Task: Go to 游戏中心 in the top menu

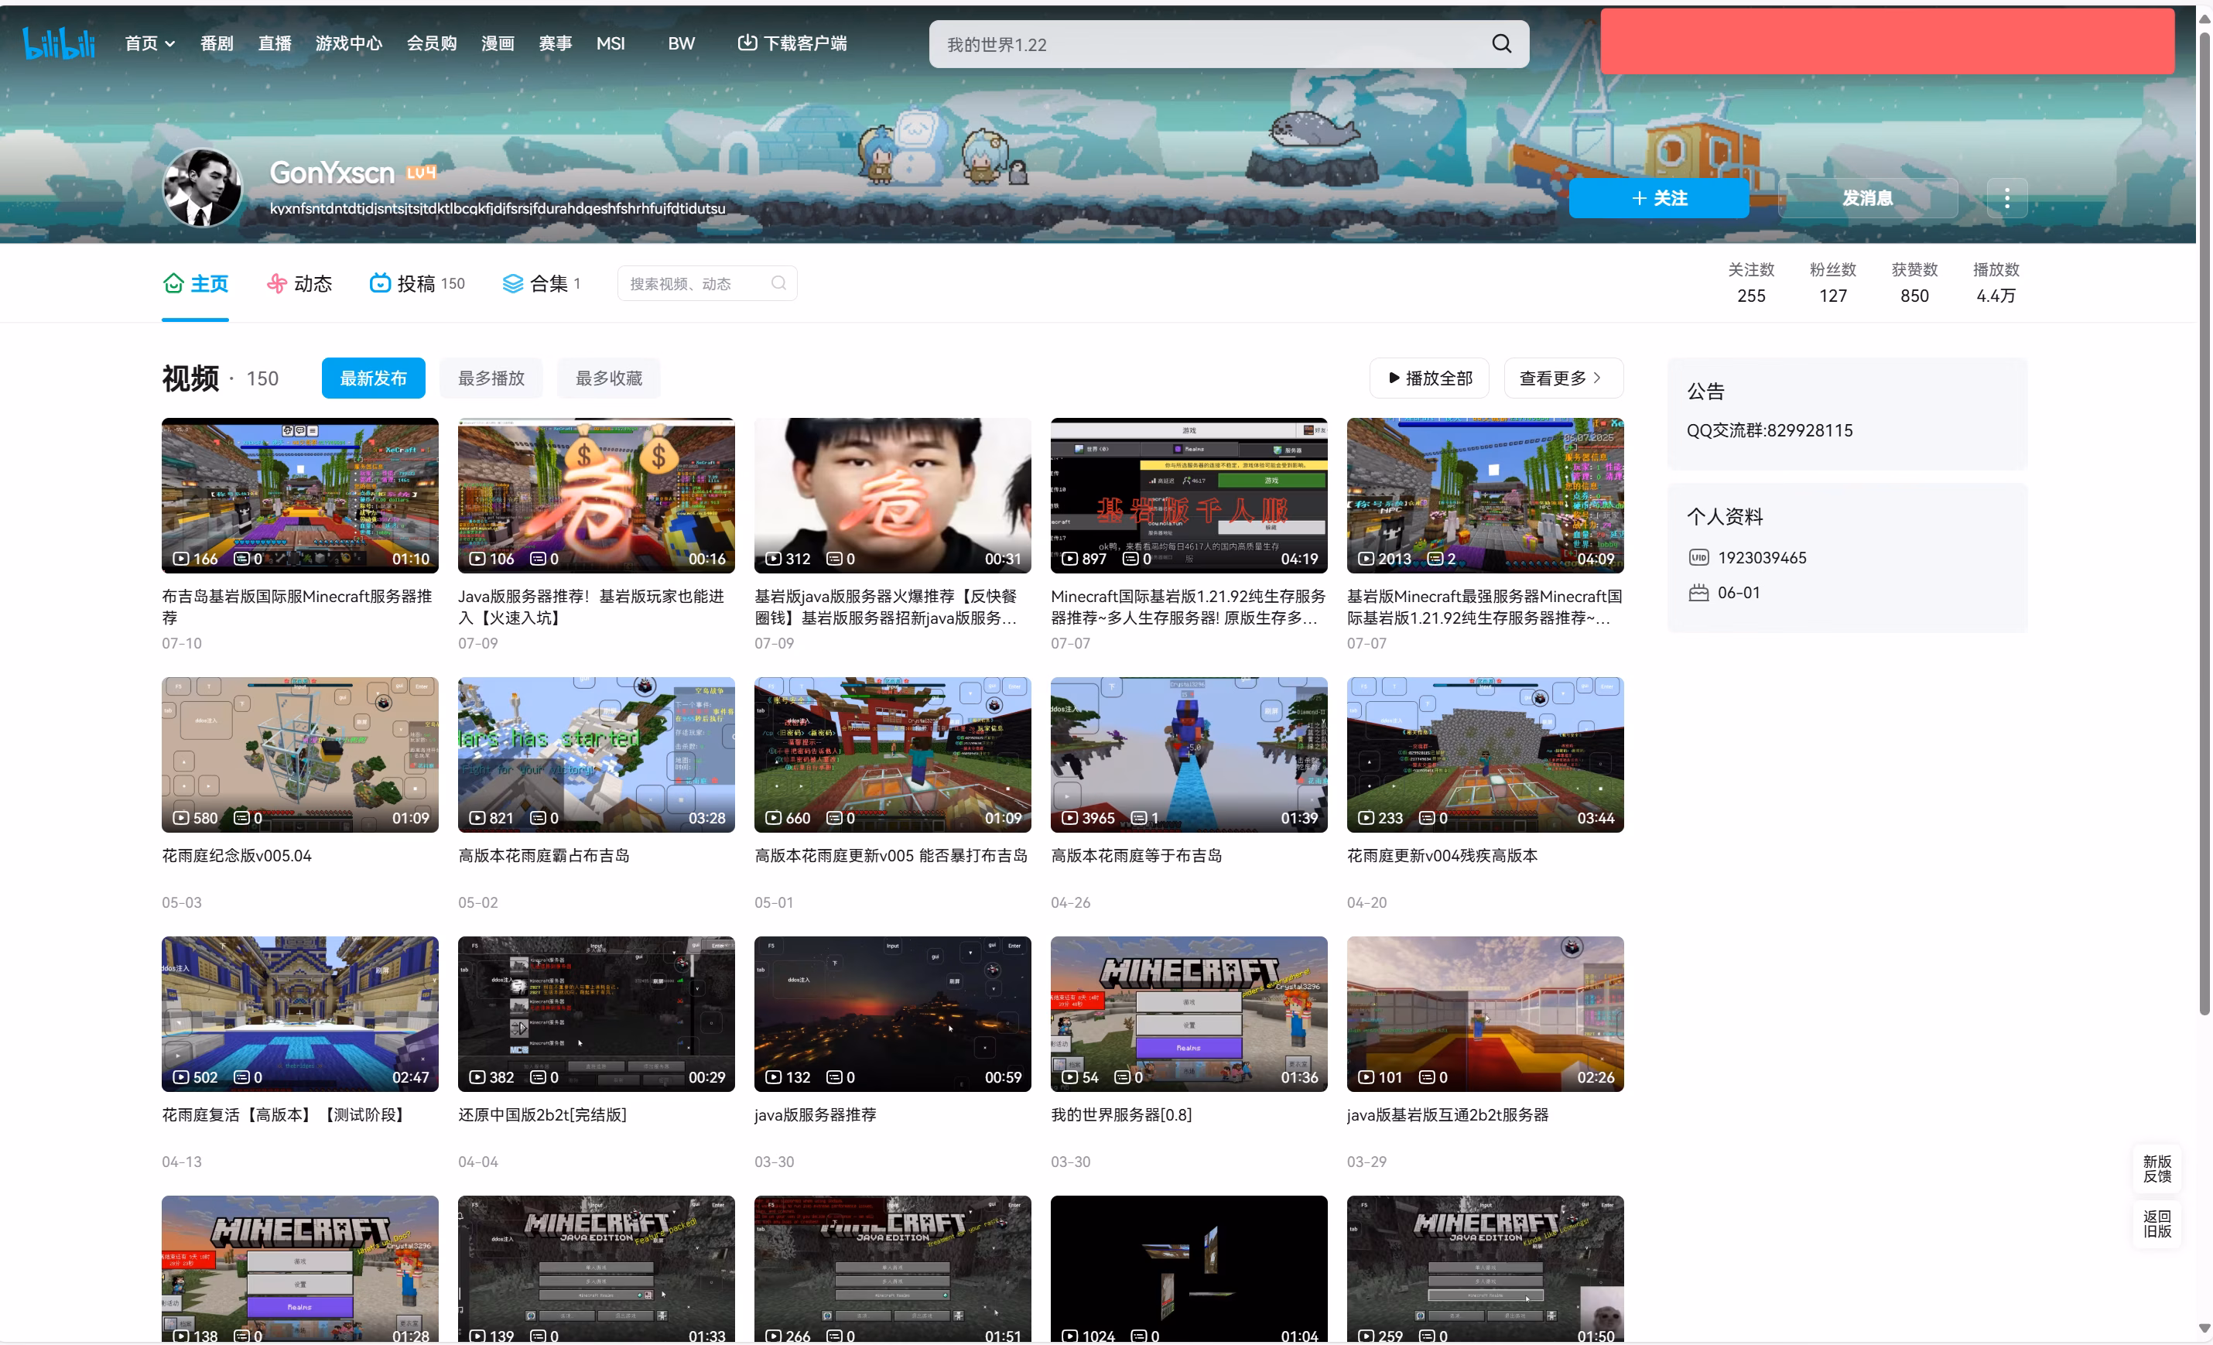Action: coord(348,43)
